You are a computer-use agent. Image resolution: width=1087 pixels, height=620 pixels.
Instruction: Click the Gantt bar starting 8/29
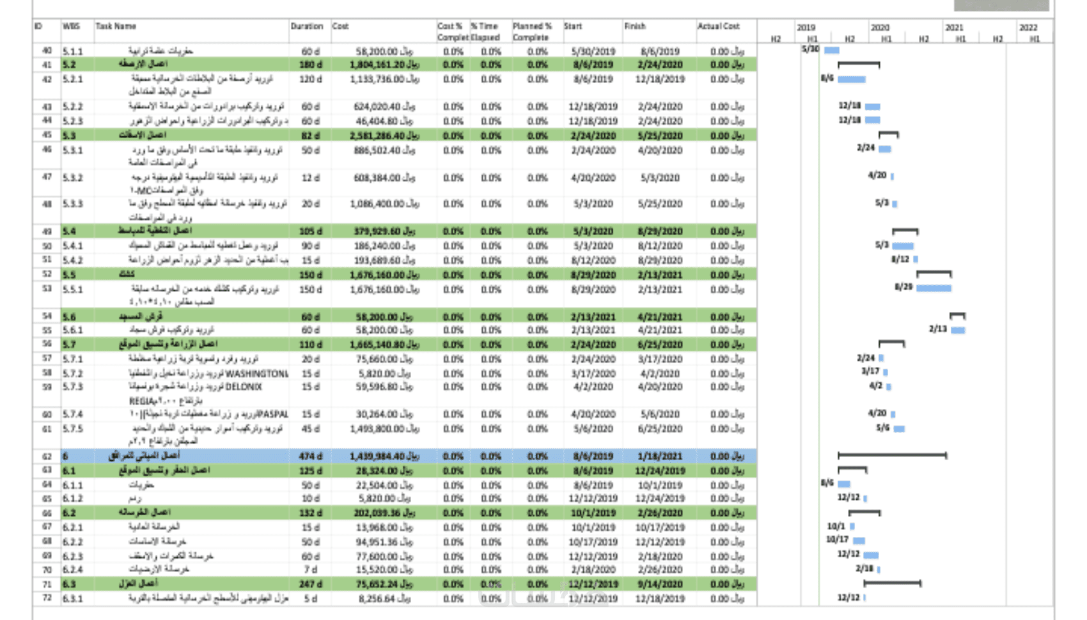click(x=934, y=288)
